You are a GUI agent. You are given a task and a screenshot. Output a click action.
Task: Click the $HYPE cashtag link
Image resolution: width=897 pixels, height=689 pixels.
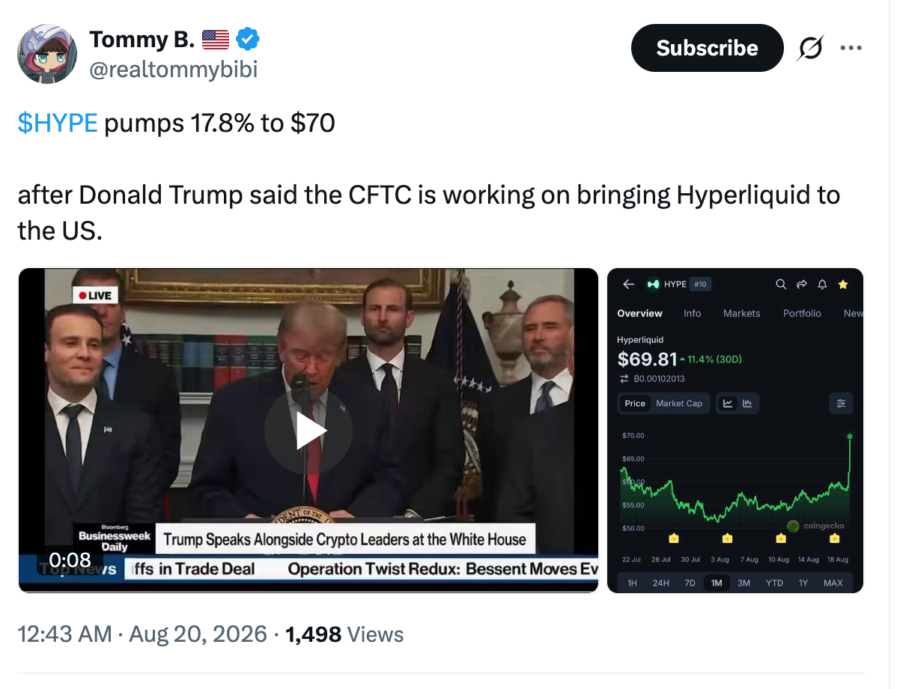(x=58, y=123)
